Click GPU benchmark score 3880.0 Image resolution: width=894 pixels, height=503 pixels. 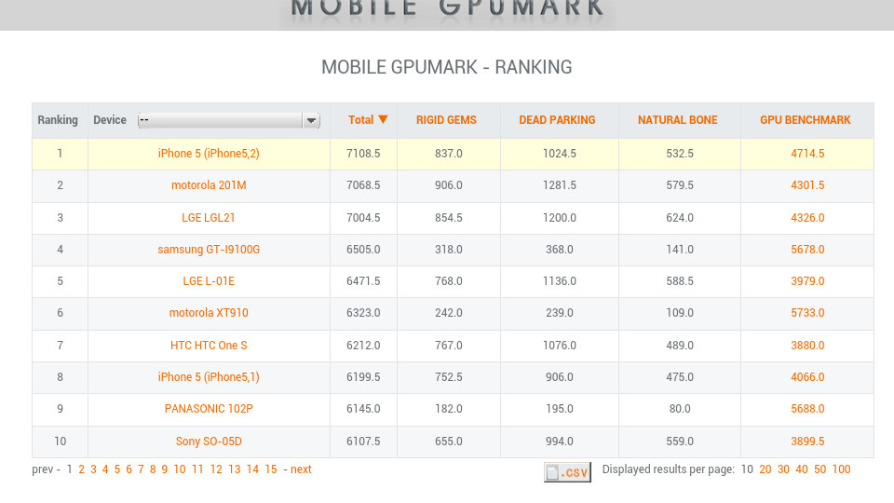pyautogui.click(x=807, y=346)
